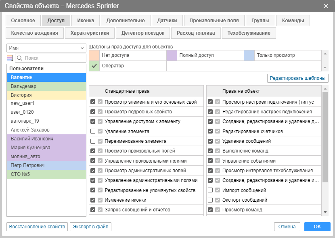Uncheck the 'Выполнение команд' checkbox
335x238 pixels.
(210, 151)
